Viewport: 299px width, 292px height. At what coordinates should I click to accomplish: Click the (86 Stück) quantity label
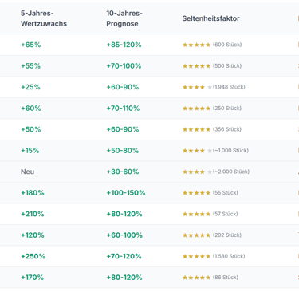tap(226, 278)
